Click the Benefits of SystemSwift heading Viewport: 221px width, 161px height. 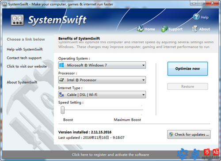79,39
